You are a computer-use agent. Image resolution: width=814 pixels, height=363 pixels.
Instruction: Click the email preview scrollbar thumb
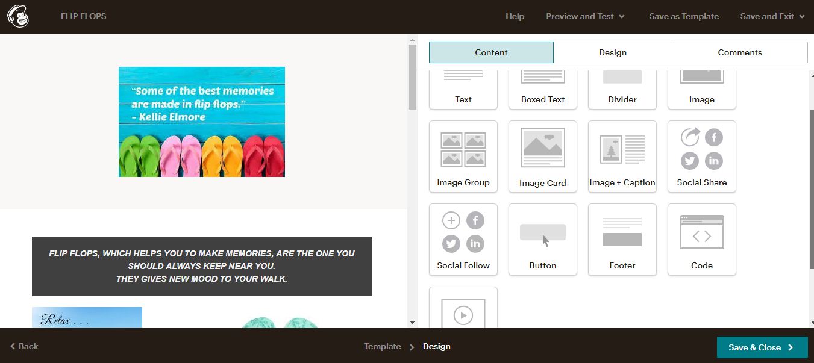[x=412, y=77]
